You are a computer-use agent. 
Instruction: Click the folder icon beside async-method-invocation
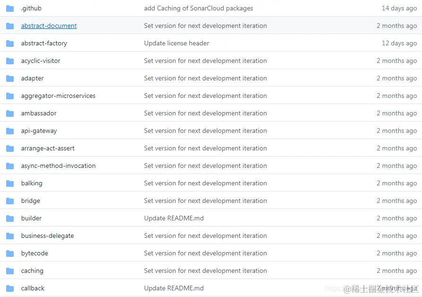[10, 166]
